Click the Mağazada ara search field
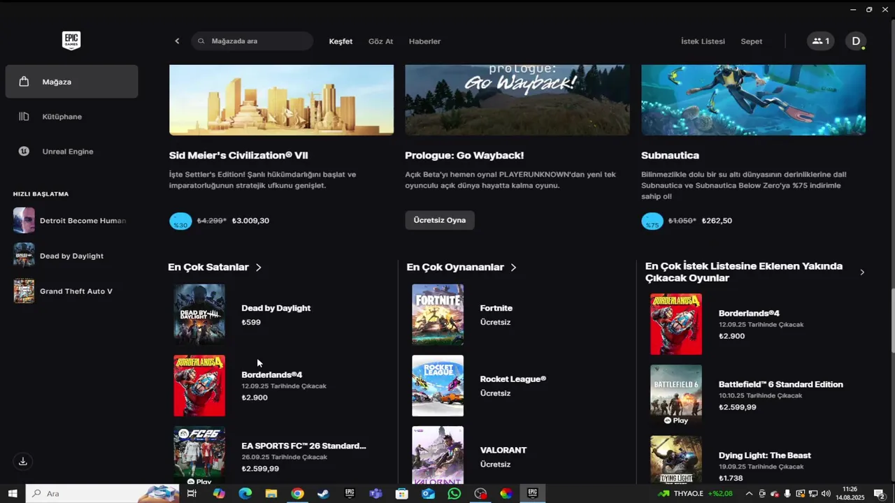 pos(252,41)
